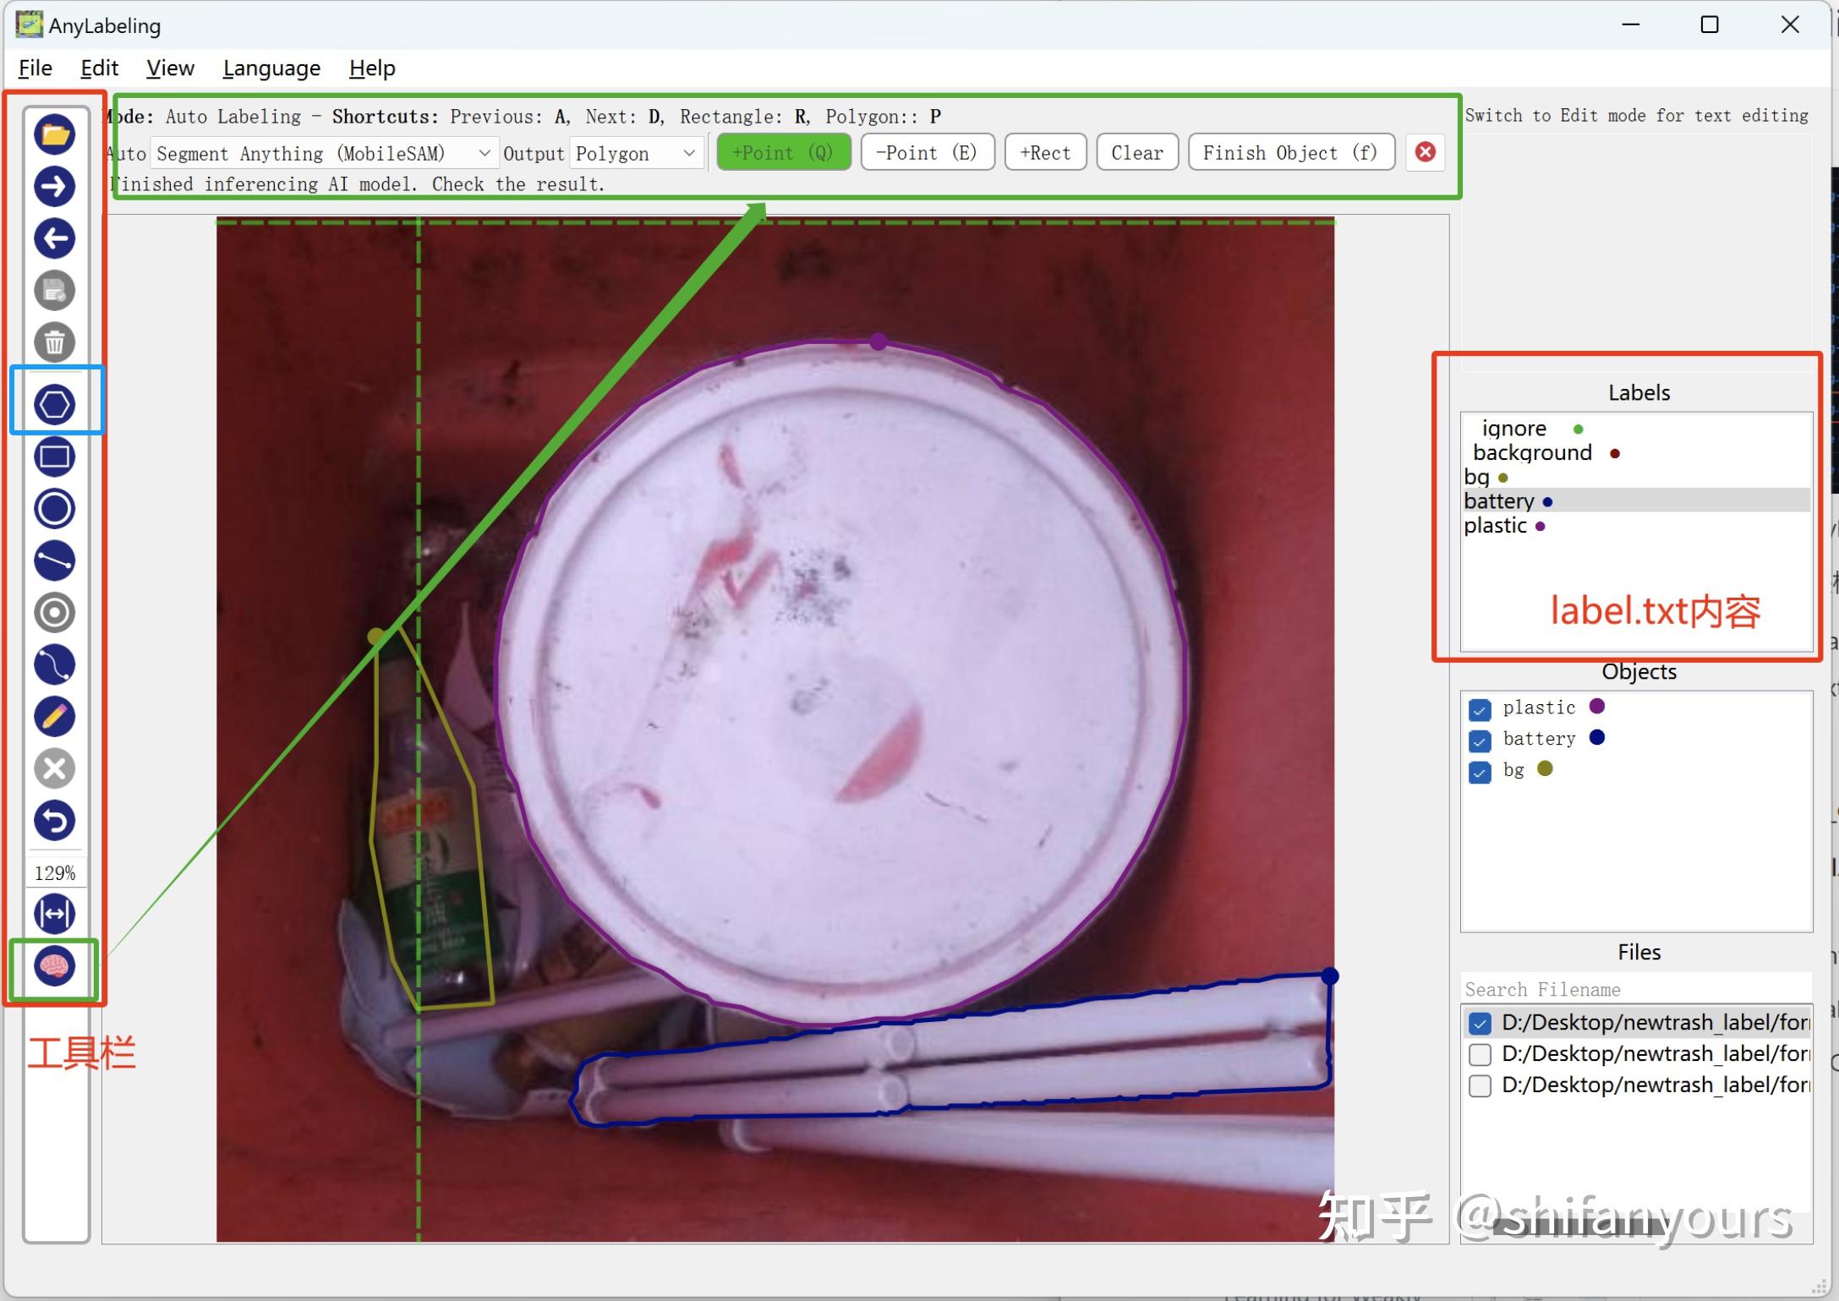Screen dimensions: 1839x1301
Task: Go to next image arrow
Action: coord(55,187)
